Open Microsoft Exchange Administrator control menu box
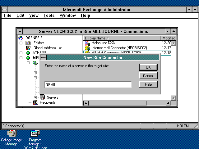The image size is (199, 149). pyautogui.click(x=4, y=10)
